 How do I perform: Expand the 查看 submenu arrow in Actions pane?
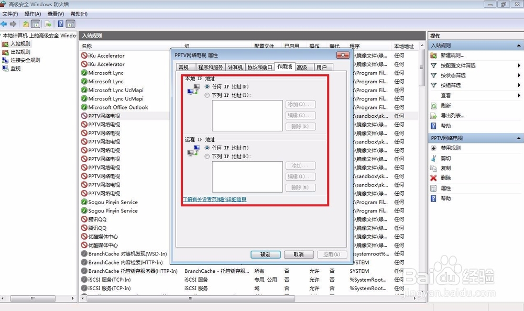519,95
